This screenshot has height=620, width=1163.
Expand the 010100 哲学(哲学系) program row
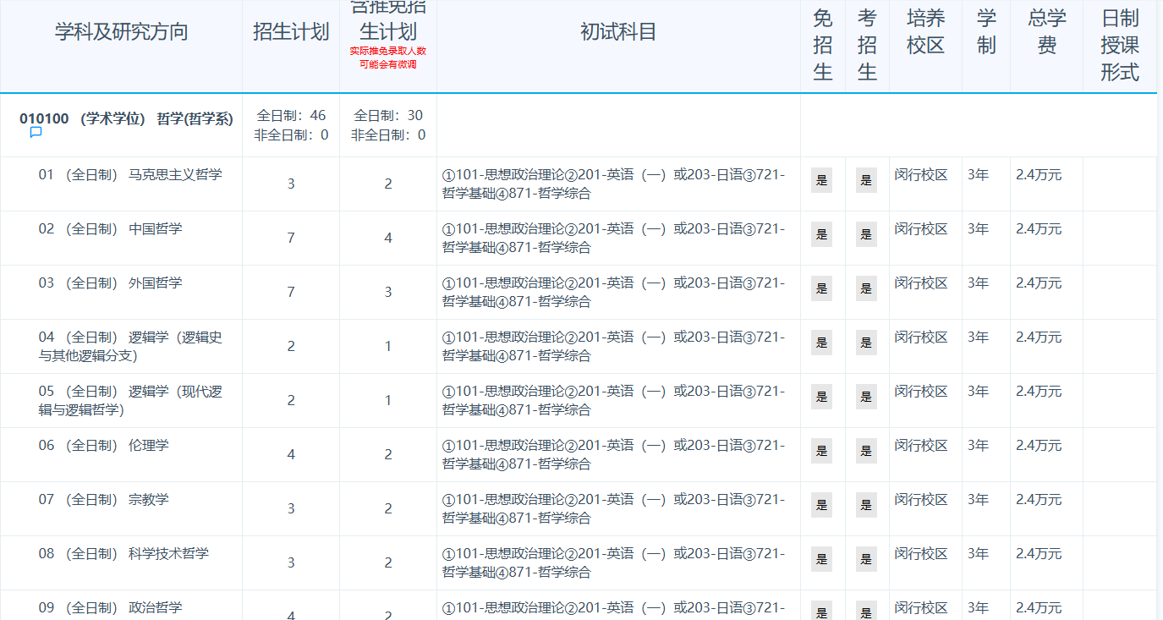tap(127, 118)
